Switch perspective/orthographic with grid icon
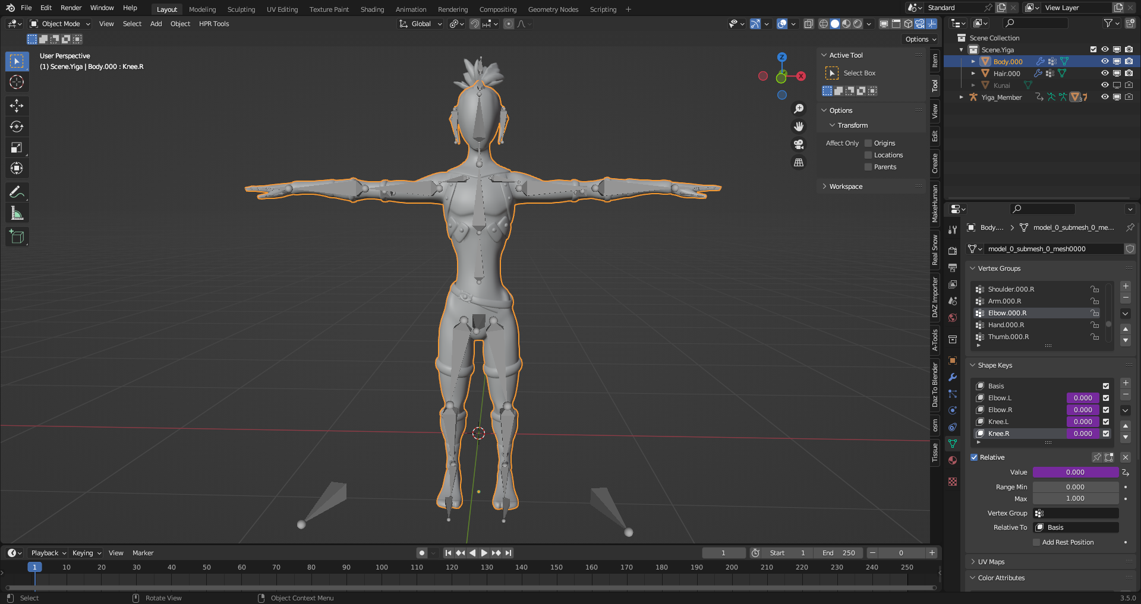The image size is (1141, 604). (x=799, y=162)
